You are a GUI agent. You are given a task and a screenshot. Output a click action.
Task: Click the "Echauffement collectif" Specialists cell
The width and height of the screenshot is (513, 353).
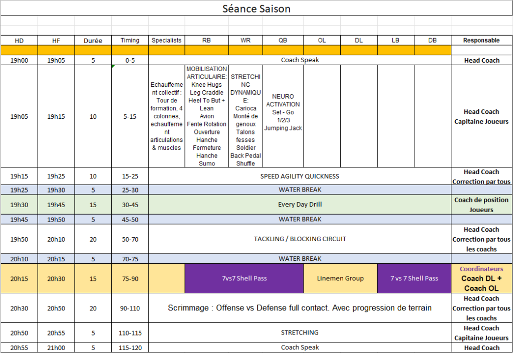click(166, 116)
